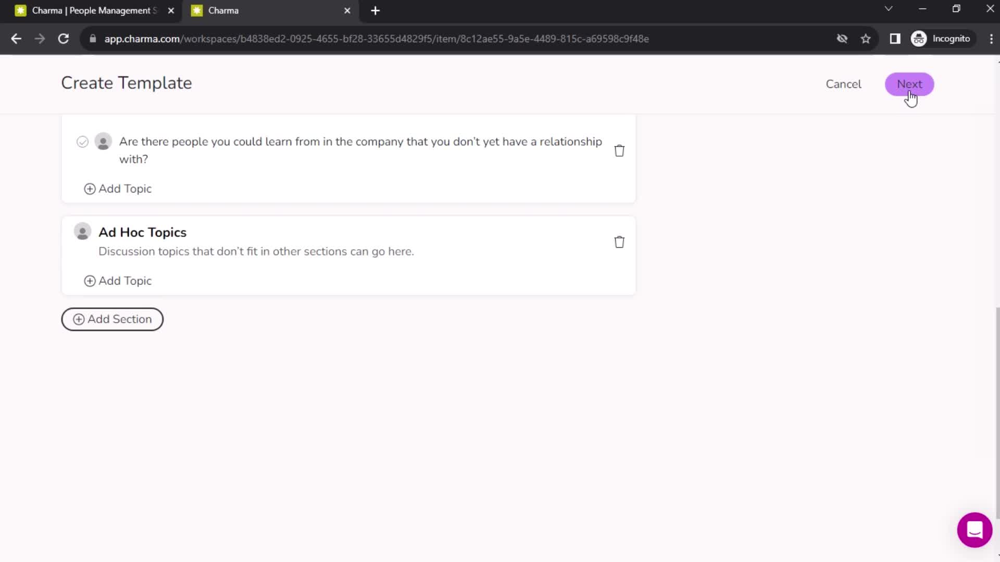View site information lock icon

click(x=93, y=39)
